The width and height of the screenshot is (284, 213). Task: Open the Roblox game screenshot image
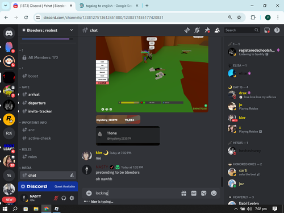[x=152, y=74]
